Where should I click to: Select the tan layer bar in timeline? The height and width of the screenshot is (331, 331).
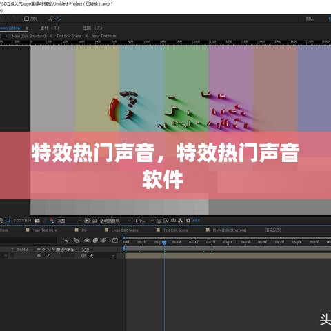tap(228, 256)
